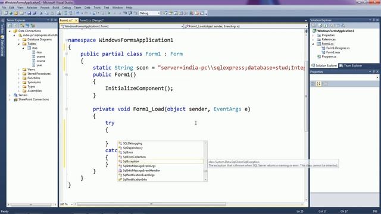Click the auto-hide pushpin on Solution Explorer

coord(374,20)
